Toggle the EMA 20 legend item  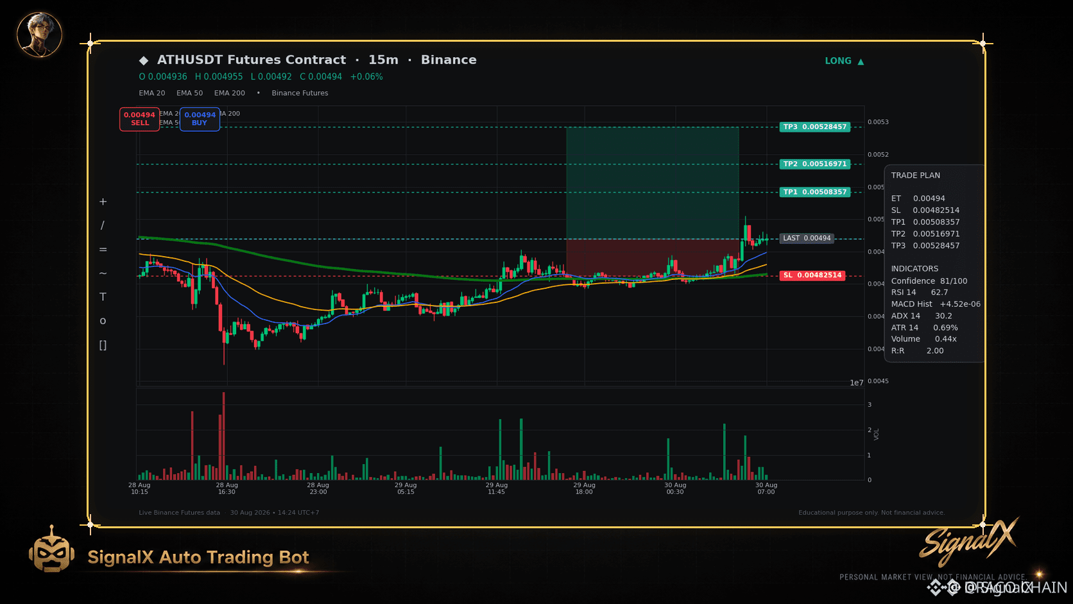[x=152, y=93]
